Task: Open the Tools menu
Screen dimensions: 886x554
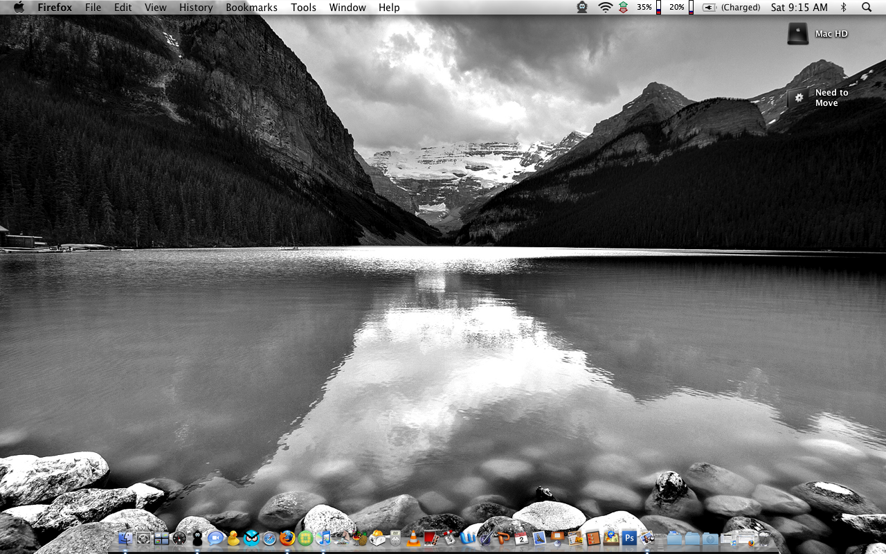Action: click(303, 7)
